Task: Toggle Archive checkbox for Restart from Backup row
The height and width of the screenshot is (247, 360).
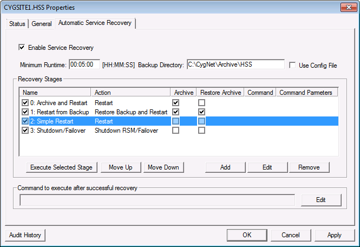Action: coord(175,112)
